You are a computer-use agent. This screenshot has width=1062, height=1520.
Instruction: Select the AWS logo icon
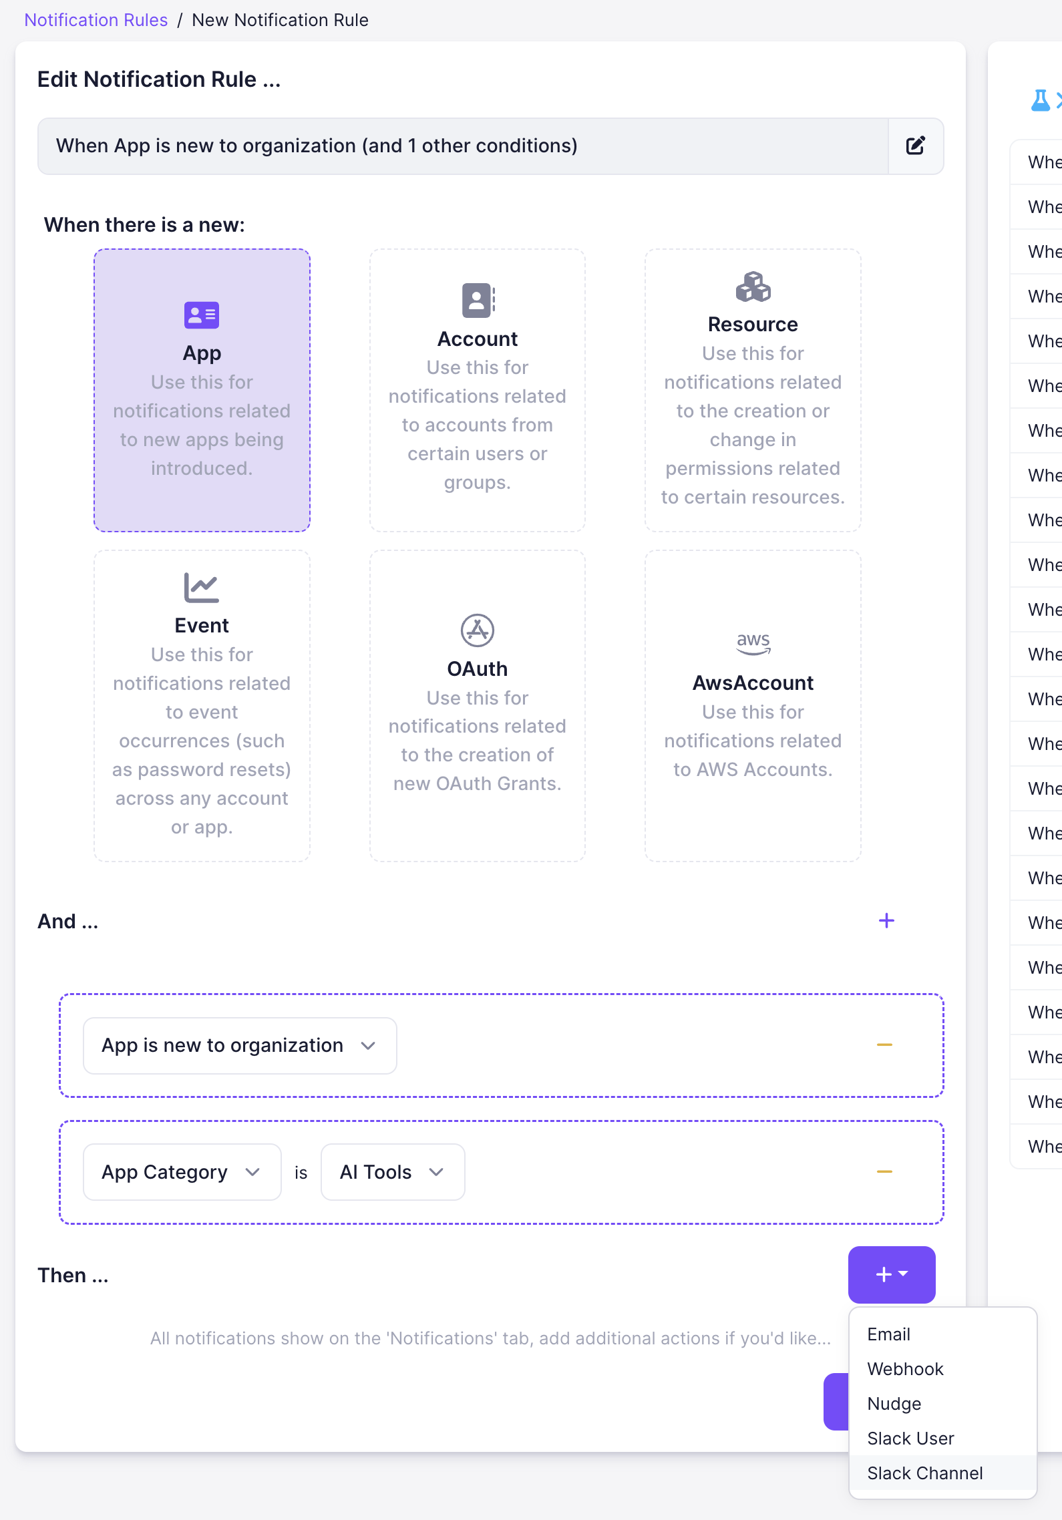(753, 643)
